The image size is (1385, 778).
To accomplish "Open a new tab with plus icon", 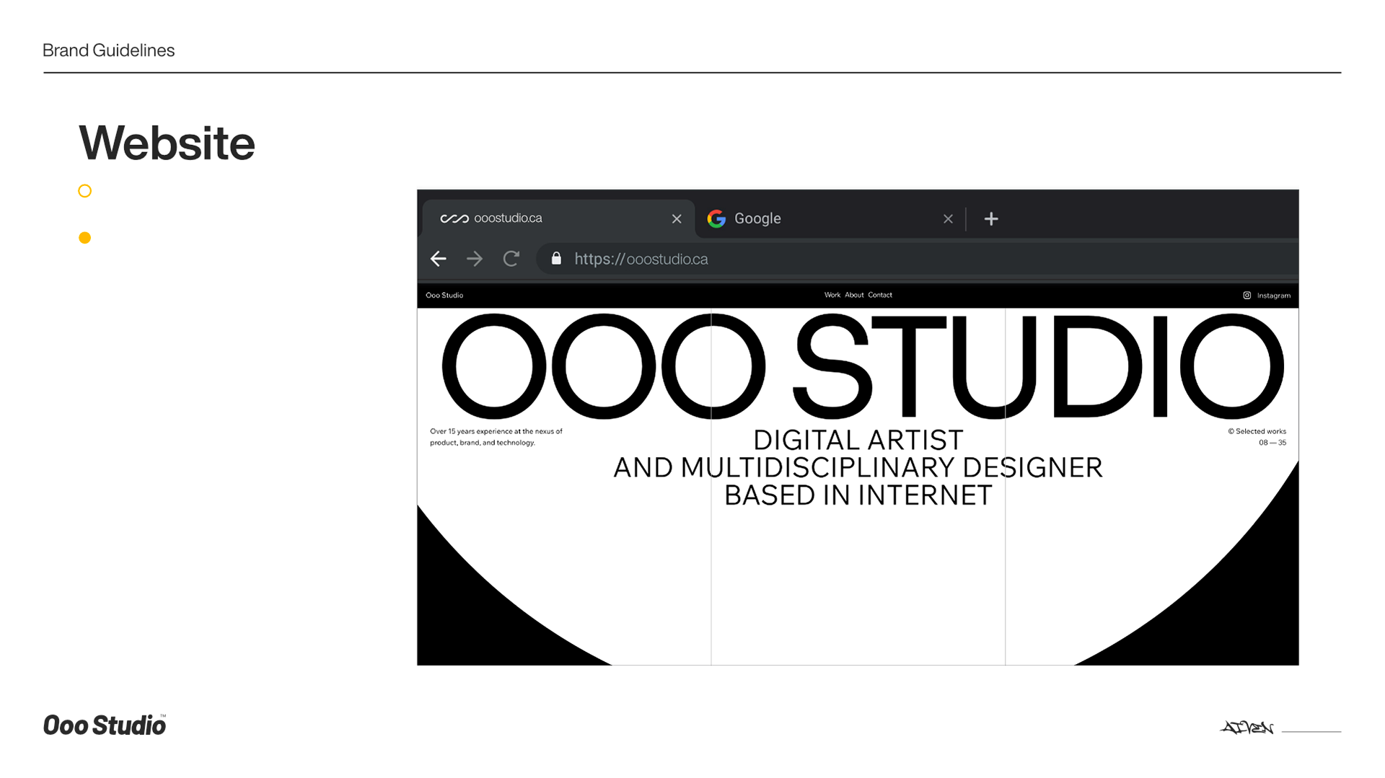I will [x=991, y=218].
